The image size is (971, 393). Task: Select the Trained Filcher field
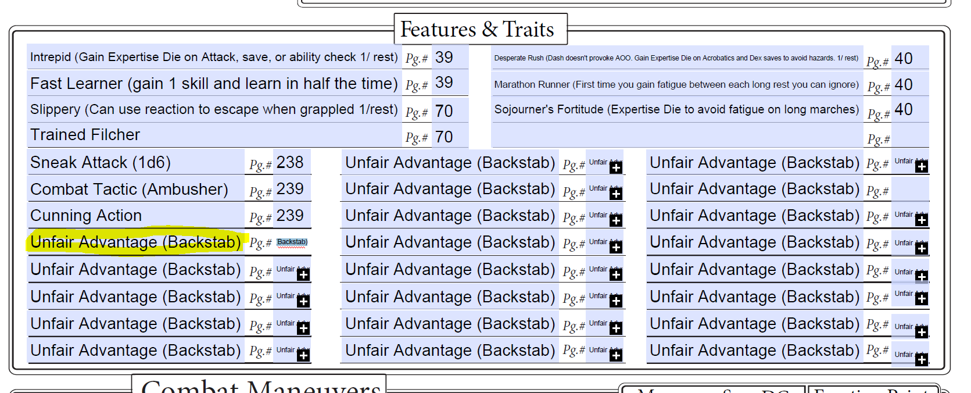214,135
